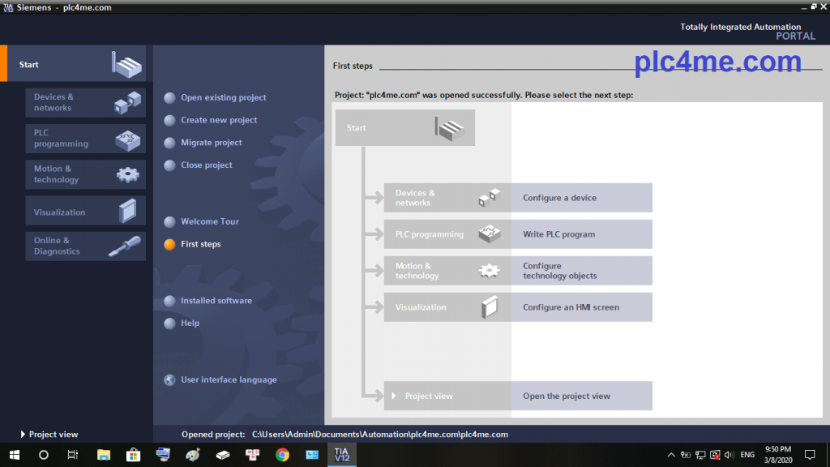Open Chrome from the Windows taskbar

pos(282,455)
